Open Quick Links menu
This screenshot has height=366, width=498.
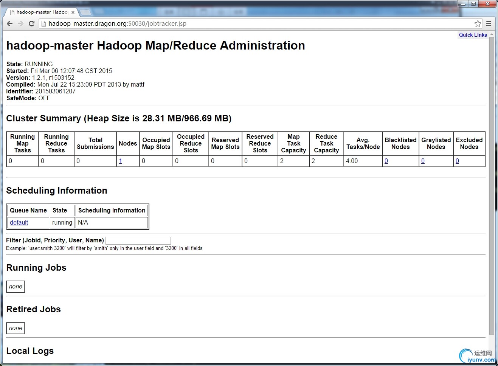[473, 35]
